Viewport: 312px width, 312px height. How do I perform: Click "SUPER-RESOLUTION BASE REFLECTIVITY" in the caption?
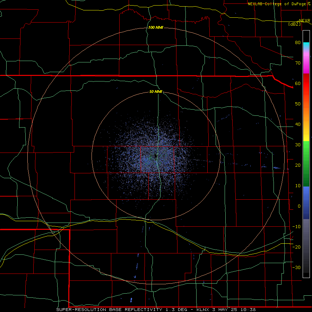109,310
